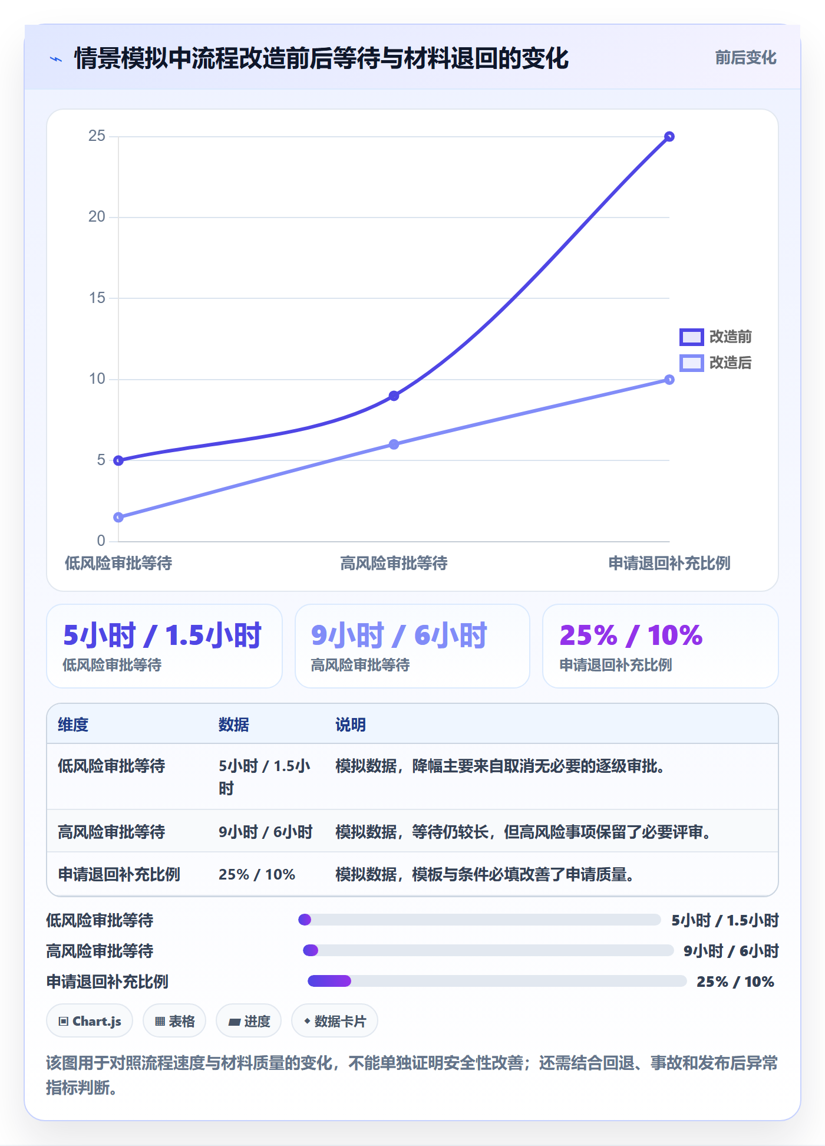The width and height of the screenshot is (825, 1146).
Task: Click the y-axis label 25
Action: (x=97, y=136)
